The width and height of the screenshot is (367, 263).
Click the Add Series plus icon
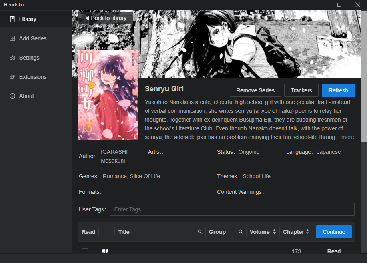12,38
